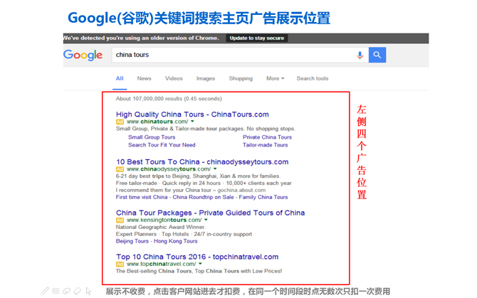
Task: Open Search tools
Action: (x=313, y=78)
